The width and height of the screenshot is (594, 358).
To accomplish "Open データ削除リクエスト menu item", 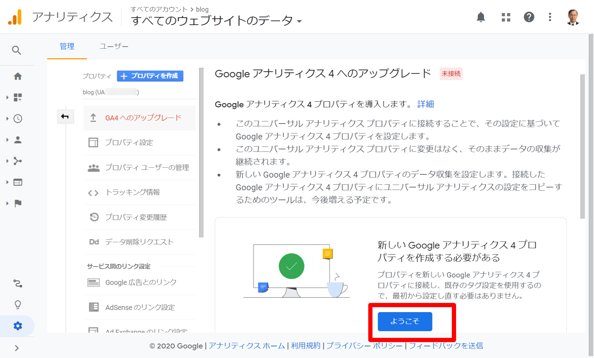I will pyautogui.click(x=140, y=242).
